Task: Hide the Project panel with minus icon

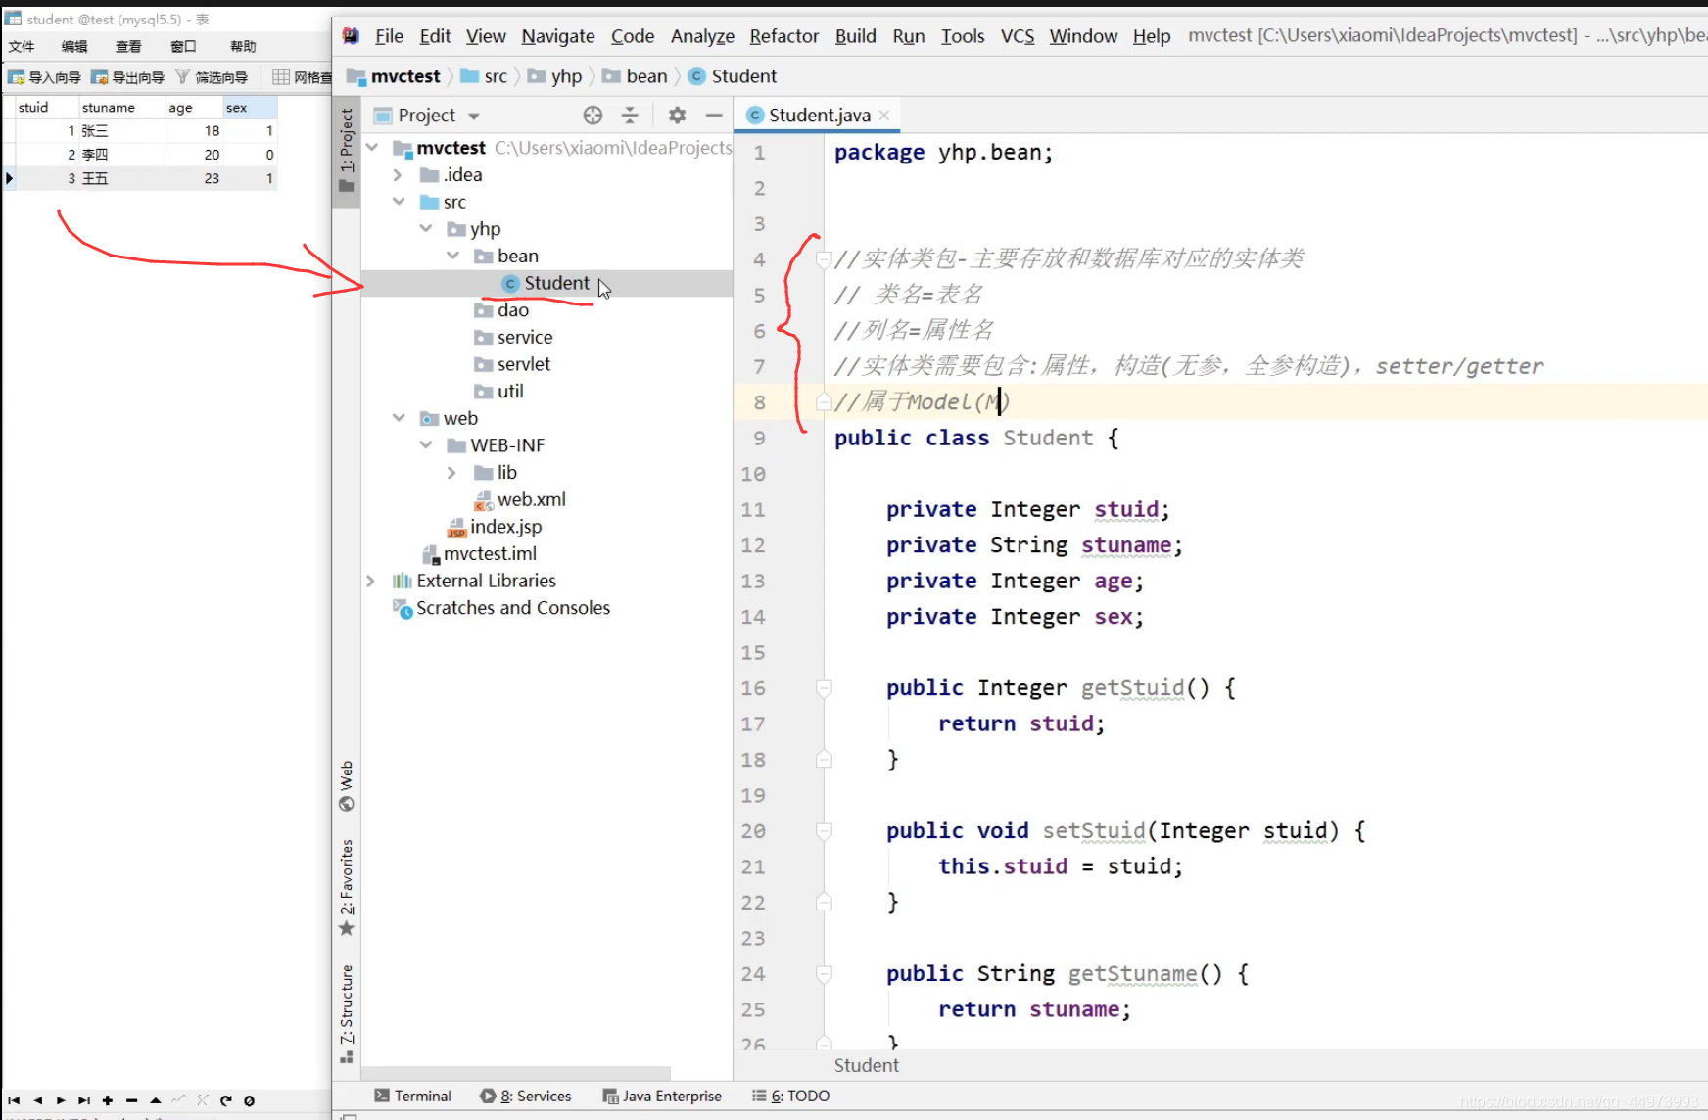Action: 714,116
